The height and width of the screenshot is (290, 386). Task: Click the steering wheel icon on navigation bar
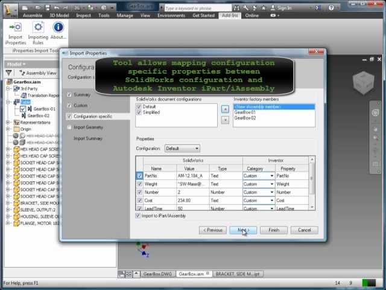pos(375,113)
